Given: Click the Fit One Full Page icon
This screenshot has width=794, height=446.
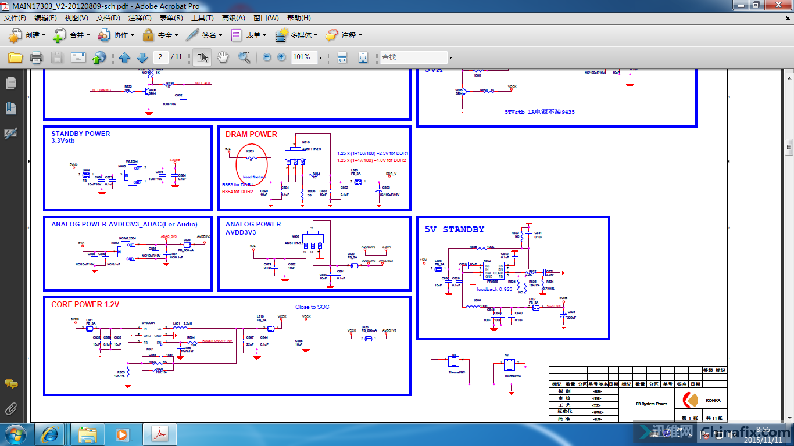Looking at the screenshot, I should click(x=363, y=57).
